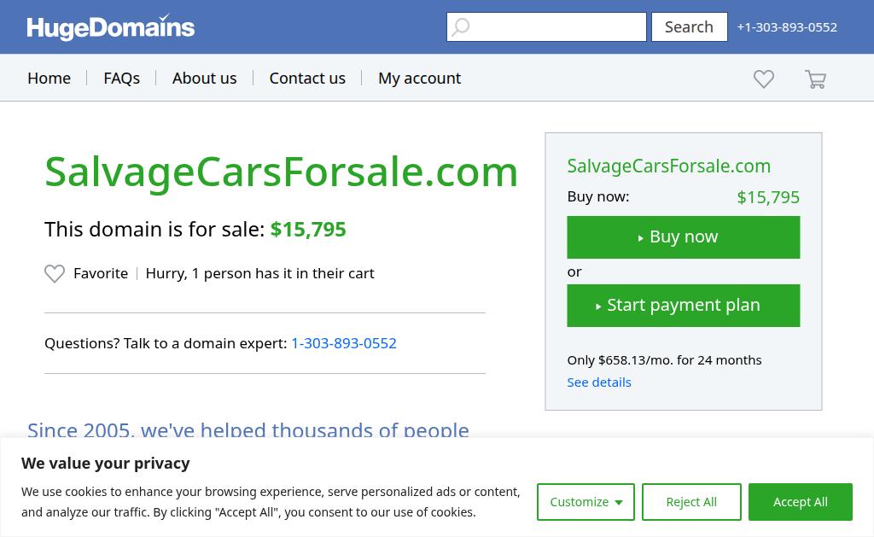This screenshot has width=874, height=537.
Task: Open See details payment link
Action: click(599, 382)
